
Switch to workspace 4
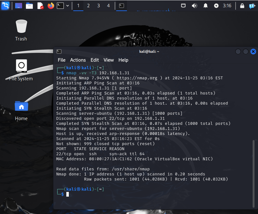click(x=108, y=6)
